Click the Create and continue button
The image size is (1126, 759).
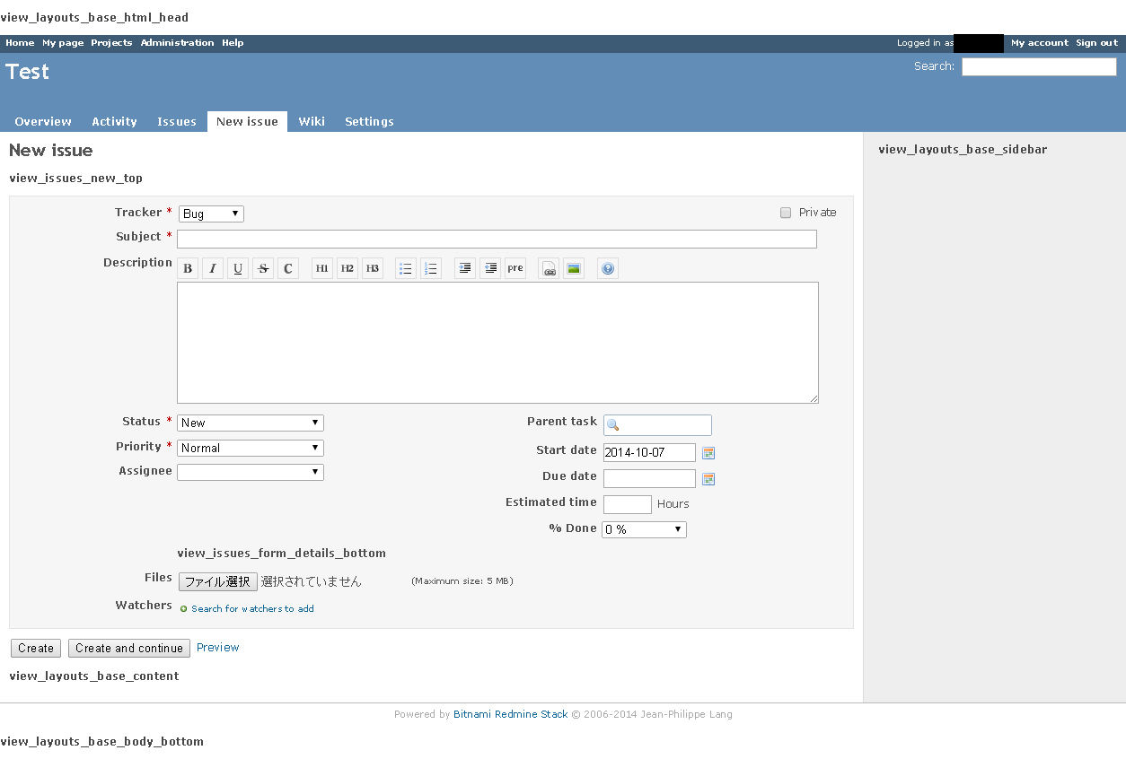(128, 648)
